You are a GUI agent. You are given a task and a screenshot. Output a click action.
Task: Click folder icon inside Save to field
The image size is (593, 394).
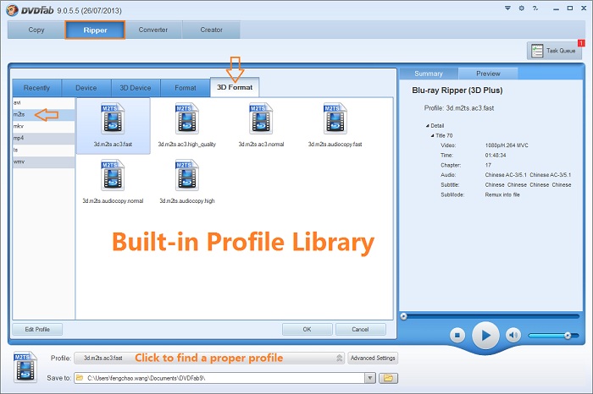(x=80, y=377)
